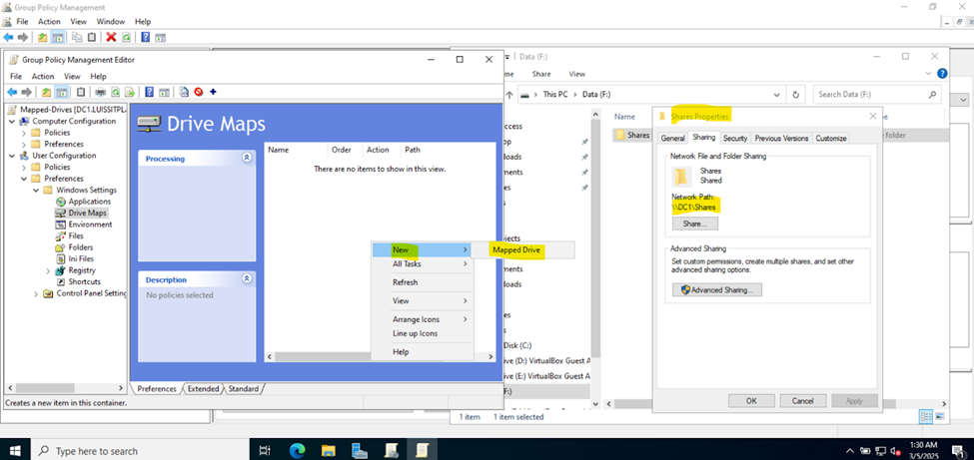Collapse the Processing panel chevron

247,158
